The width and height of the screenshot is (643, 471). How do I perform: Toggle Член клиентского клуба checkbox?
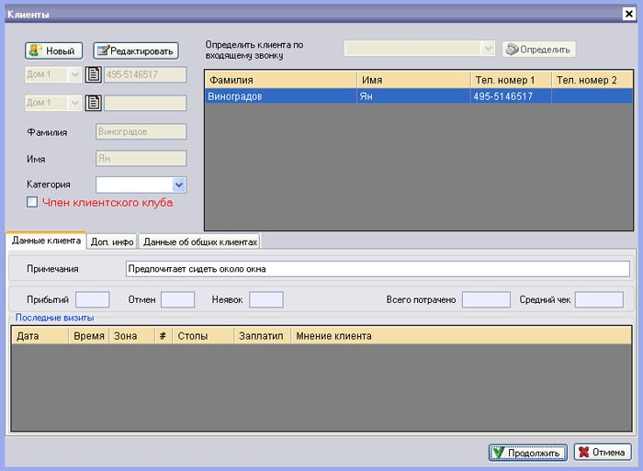pyautogui.click(x=32, y=202)
